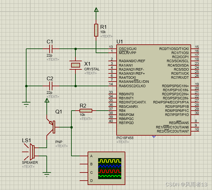Click pin number 15 on U1
The image size is (212, 190).
click(x=197, y=47)
